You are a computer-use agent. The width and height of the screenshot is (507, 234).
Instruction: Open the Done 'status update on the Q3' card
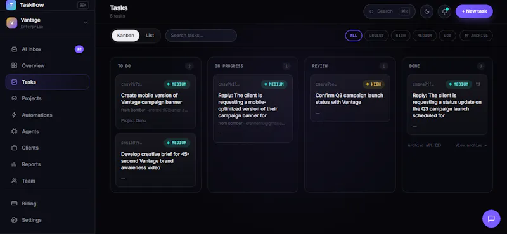pos(447,105)
